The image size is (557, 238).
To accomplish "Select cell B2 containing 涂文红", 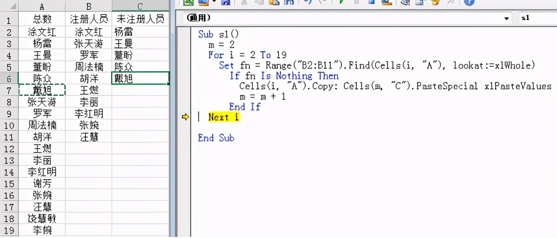I will coord(88,32).
